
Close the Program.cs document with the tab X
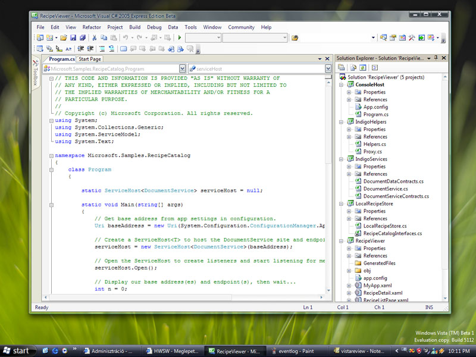327,58
